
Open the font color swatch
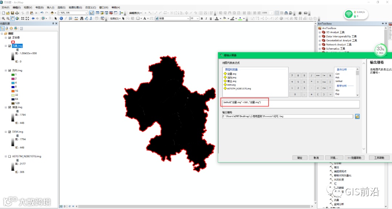tap(216, 19)
